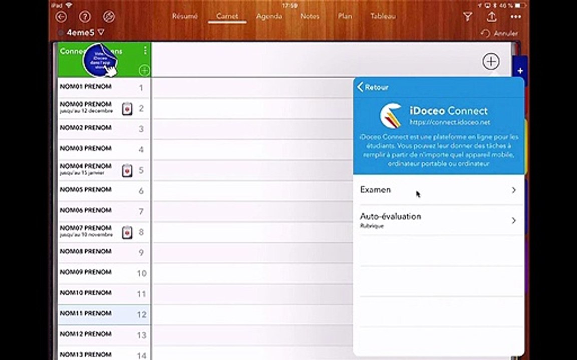The image size is (577, 360).
Task: Switch to the Carnet tab
Action: click(227, 16)
